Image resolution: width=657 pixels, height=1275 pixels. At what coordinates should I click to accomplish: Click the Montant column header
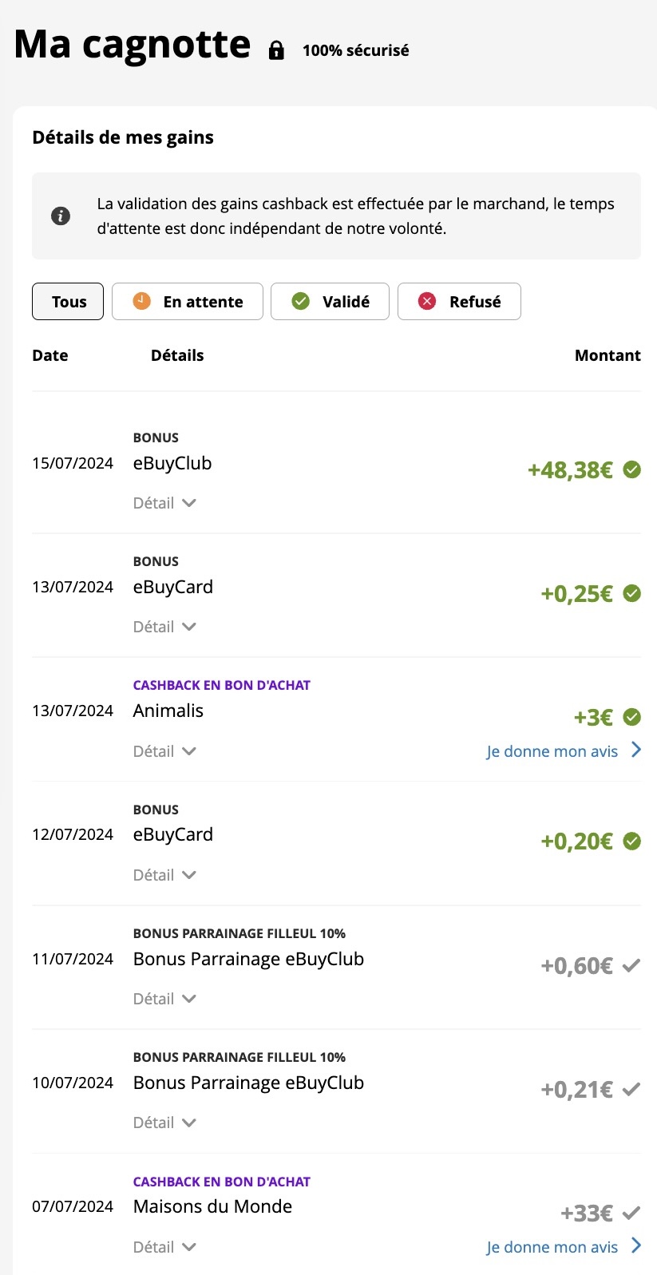pyautogui.click(x=608, y=355)
